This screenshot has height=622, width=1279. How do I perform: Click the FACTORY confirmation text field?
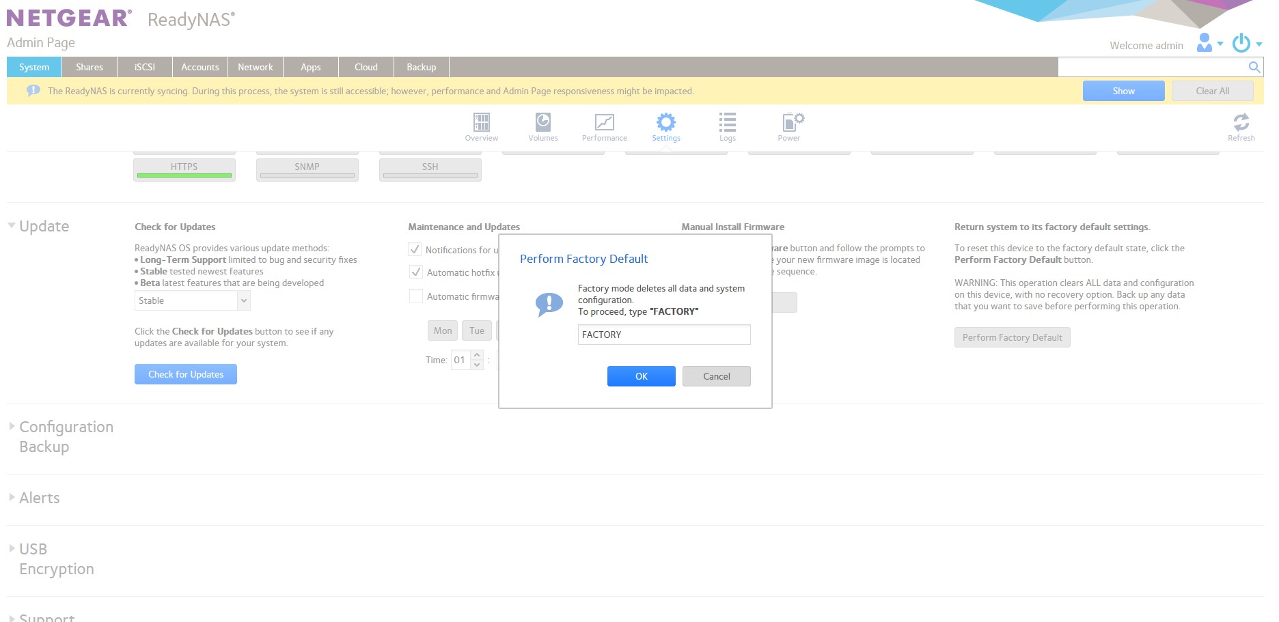point(663,335)
